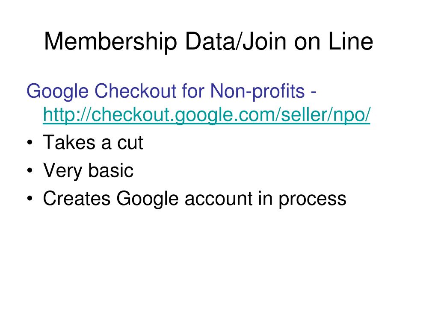
Task: Click the Takes a cut bullet text
Action: pyautogui.click(x=93, y=143)
